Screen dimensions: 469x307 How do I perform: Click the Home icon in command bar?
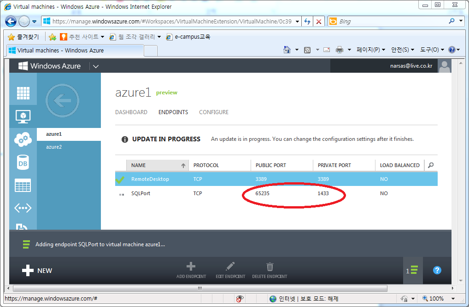[x=287, y=50]
